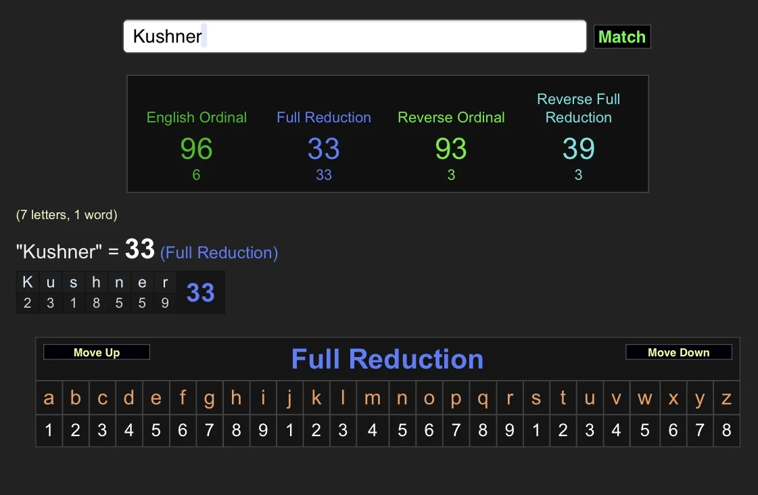Click the letter b in the cipher chart
This screenshot has height=495, width=758.
click(76, 398)
